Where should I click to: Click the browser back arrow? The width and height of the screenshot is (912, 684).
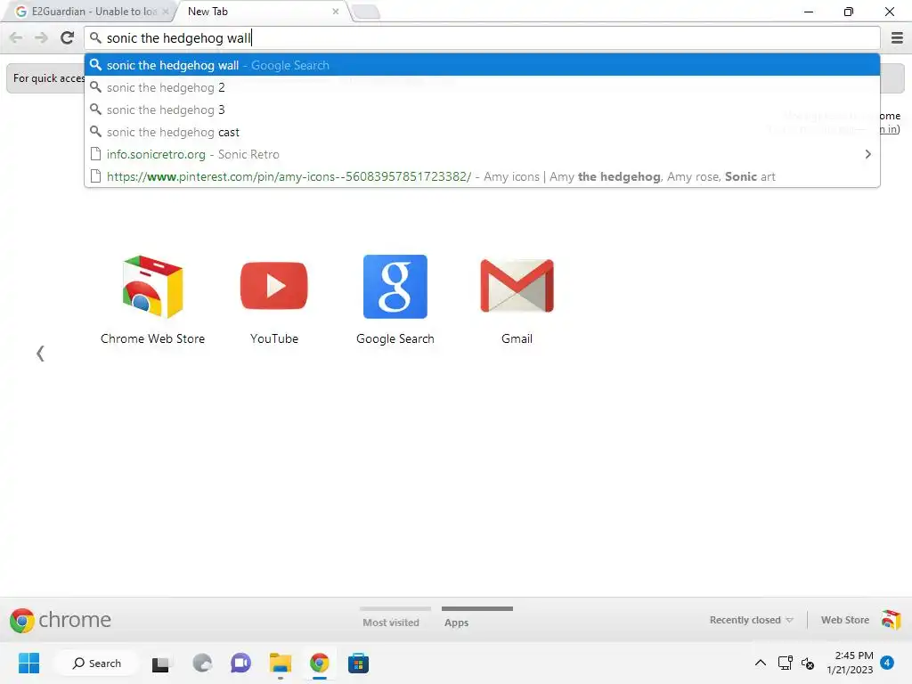[16, 37]
